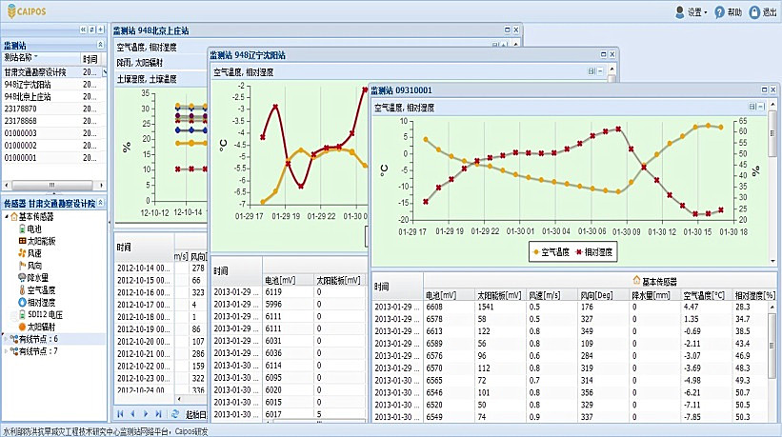This screenshot has height=437, width=782.
Task: Select the 风速 wind speed icon
Action: (x=23, y=253)
